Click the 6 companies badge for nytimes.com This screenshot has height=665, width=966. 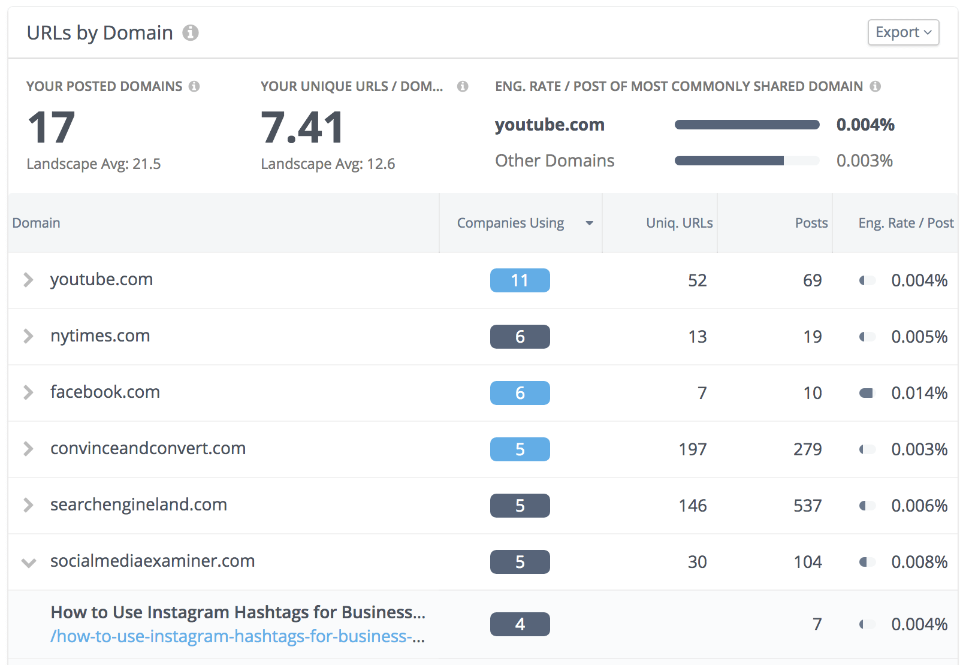point(520,337)
